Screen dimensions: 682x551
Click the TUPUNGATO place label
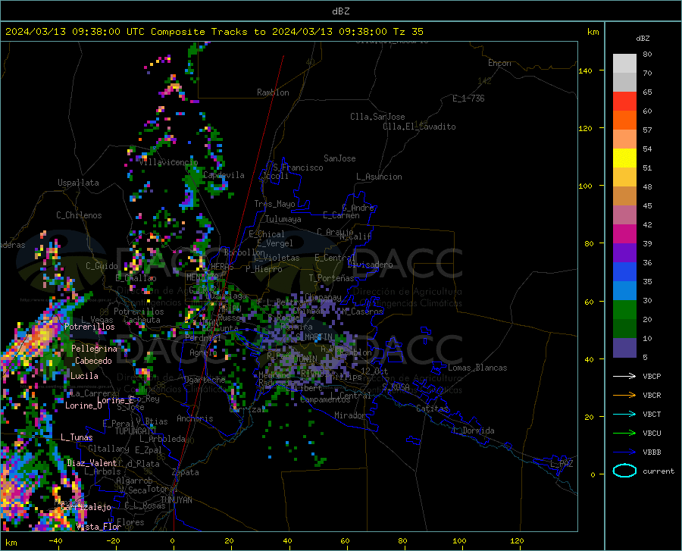136,431
